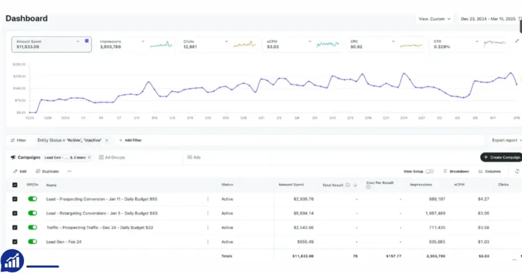Open the View: Custom dropdown
The width and height of the screenshot is (522, 274).
pos(434,19)
